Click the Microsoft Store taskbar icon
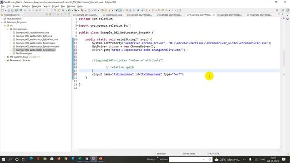The height and width of the screenshot is (163, 290). coord(52,159)
